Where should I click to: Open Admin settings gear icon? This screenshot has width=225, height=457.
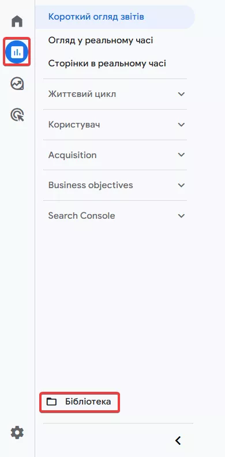(x=17, y=432)
